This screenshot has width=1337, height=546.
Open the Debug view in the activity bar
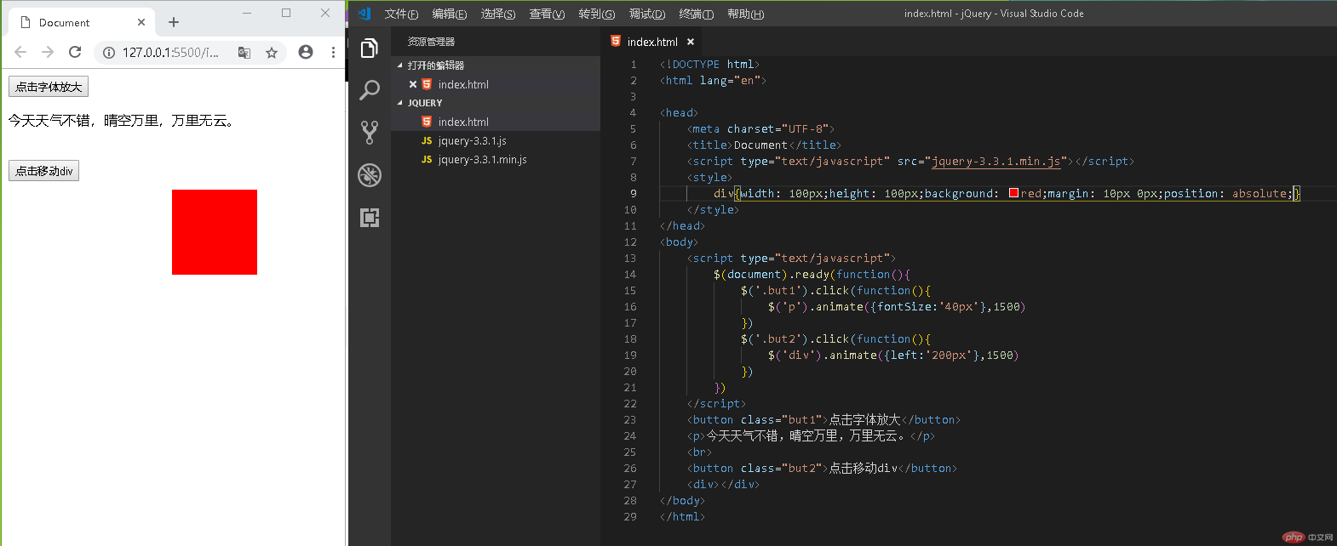point(370,174)
